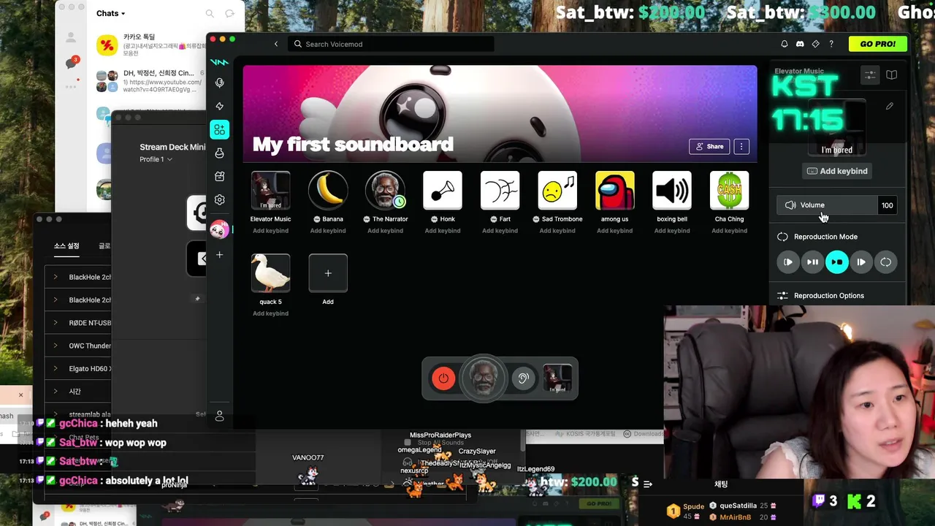Open Voicemod help question mark
The width and height of the screenshot is (935, 526).
[x=831, y=44]
